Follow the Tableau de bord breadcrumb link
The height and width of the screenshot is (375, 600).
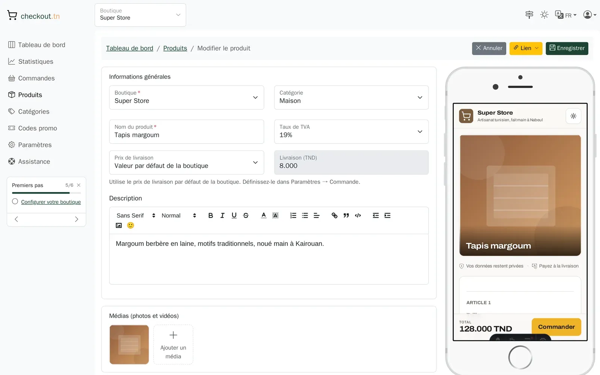pos(130,48)
